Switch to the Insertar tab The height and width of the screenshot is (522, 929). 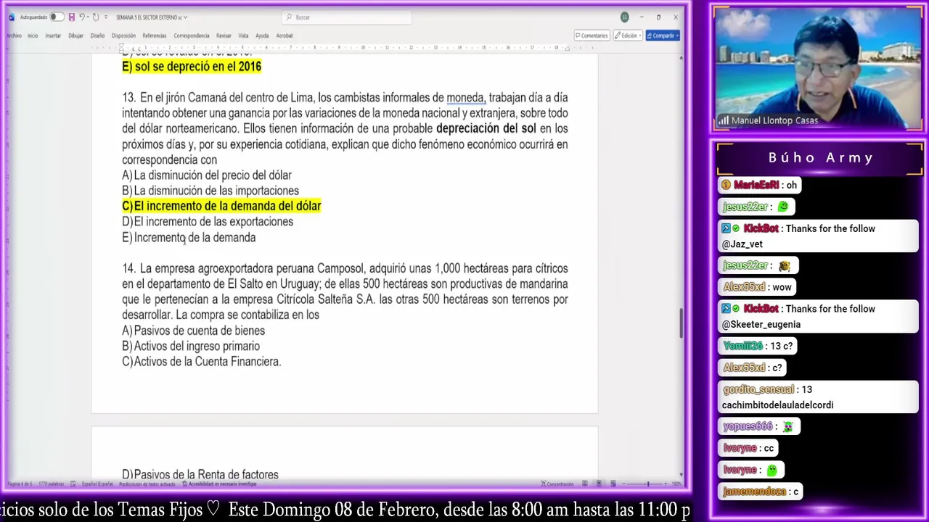53,36
